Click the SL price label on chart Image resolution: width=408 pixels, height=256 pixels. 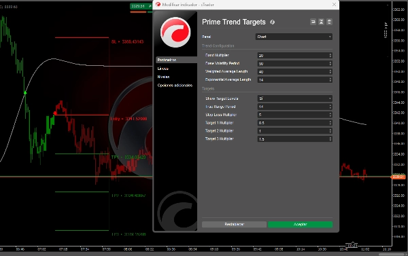pyautogui.click(x=127, y=41)
